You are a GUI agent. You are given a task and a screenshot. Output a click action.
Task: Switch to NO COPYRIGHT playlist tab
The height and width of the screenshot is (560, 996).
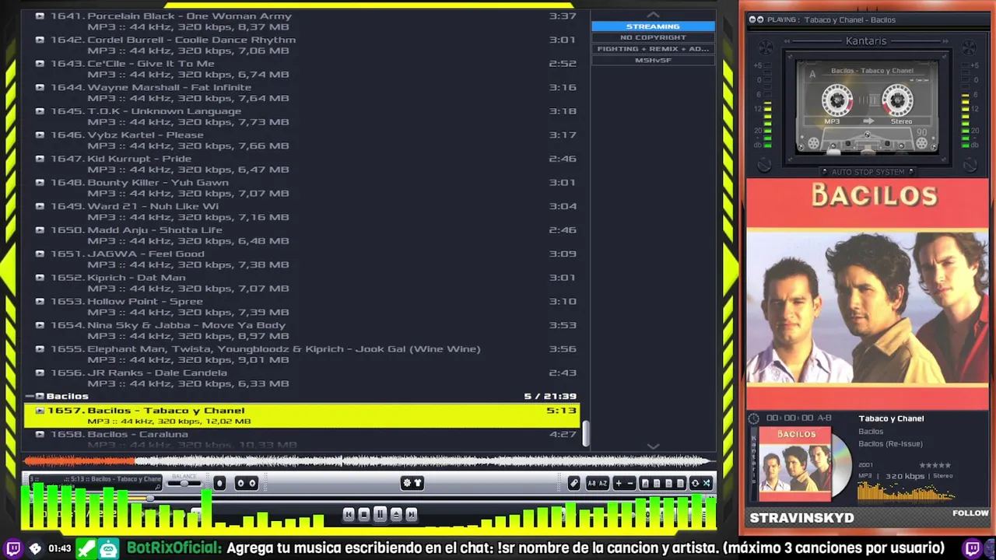[x=653, y=37]
